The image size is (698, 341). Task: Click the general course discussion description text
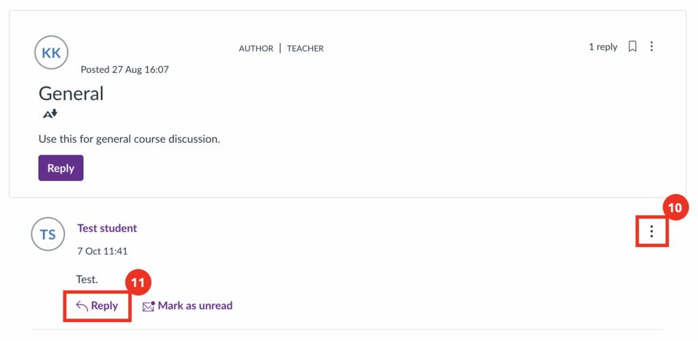coord(130,139)
